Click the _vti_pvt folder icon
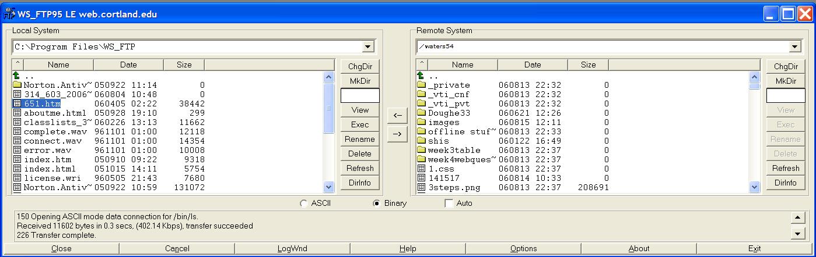 tap(421, 103)
